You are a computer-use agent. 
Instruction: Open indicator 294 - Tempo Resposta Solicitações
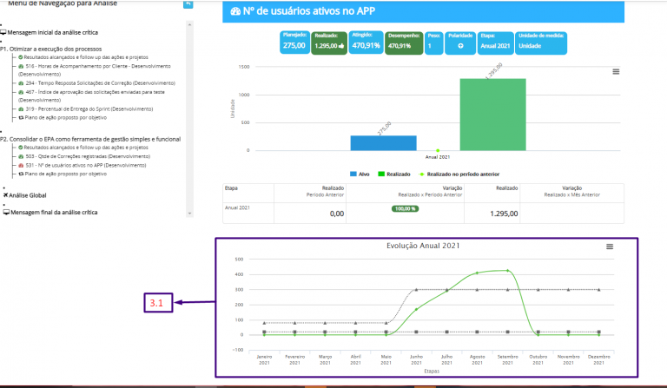tap(101, 83)
